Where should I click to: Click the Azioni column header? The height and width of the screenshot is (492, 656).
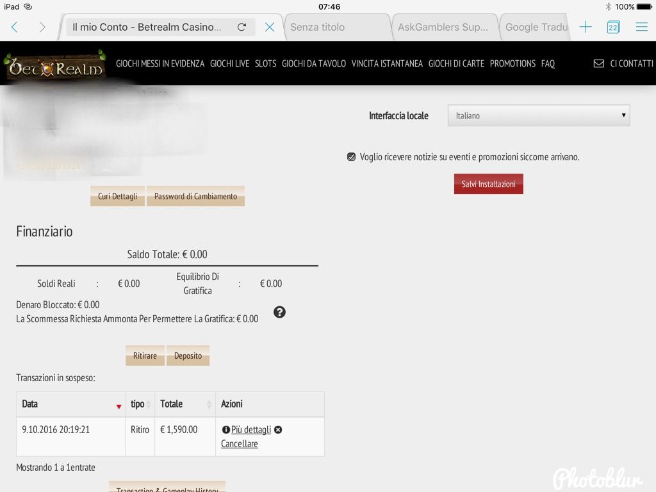tap(270, 404)
